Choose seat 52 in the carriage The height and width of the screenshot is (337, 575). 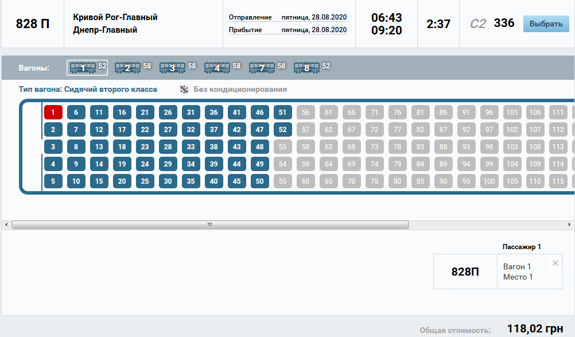point(283,130)
